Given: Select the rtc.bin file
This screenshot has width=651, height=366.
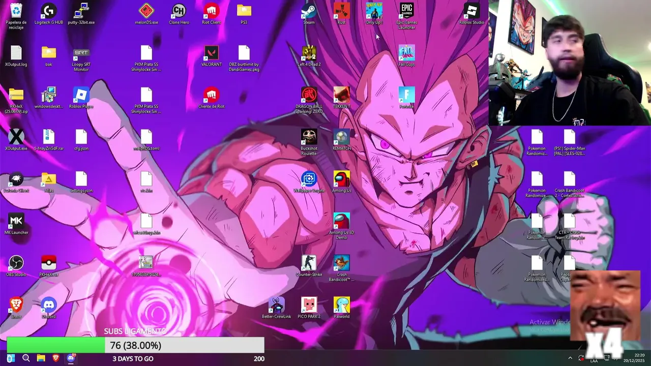Looking at the screenshot, I should tap(146, 182).
